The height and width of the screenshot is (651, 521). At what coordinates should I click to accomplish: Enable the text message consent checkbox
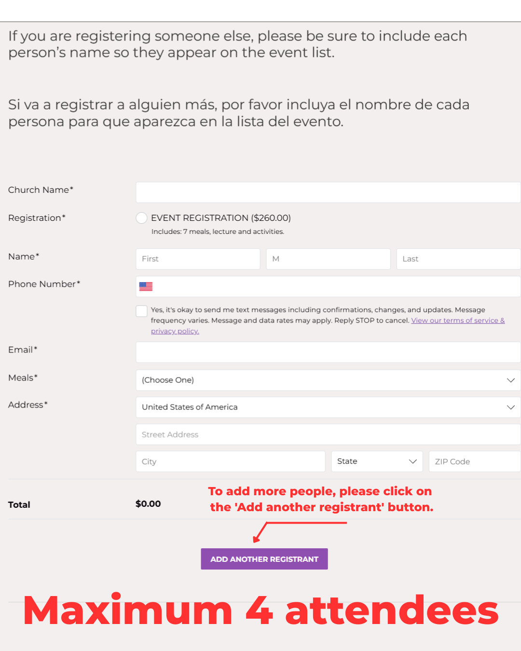141,311
